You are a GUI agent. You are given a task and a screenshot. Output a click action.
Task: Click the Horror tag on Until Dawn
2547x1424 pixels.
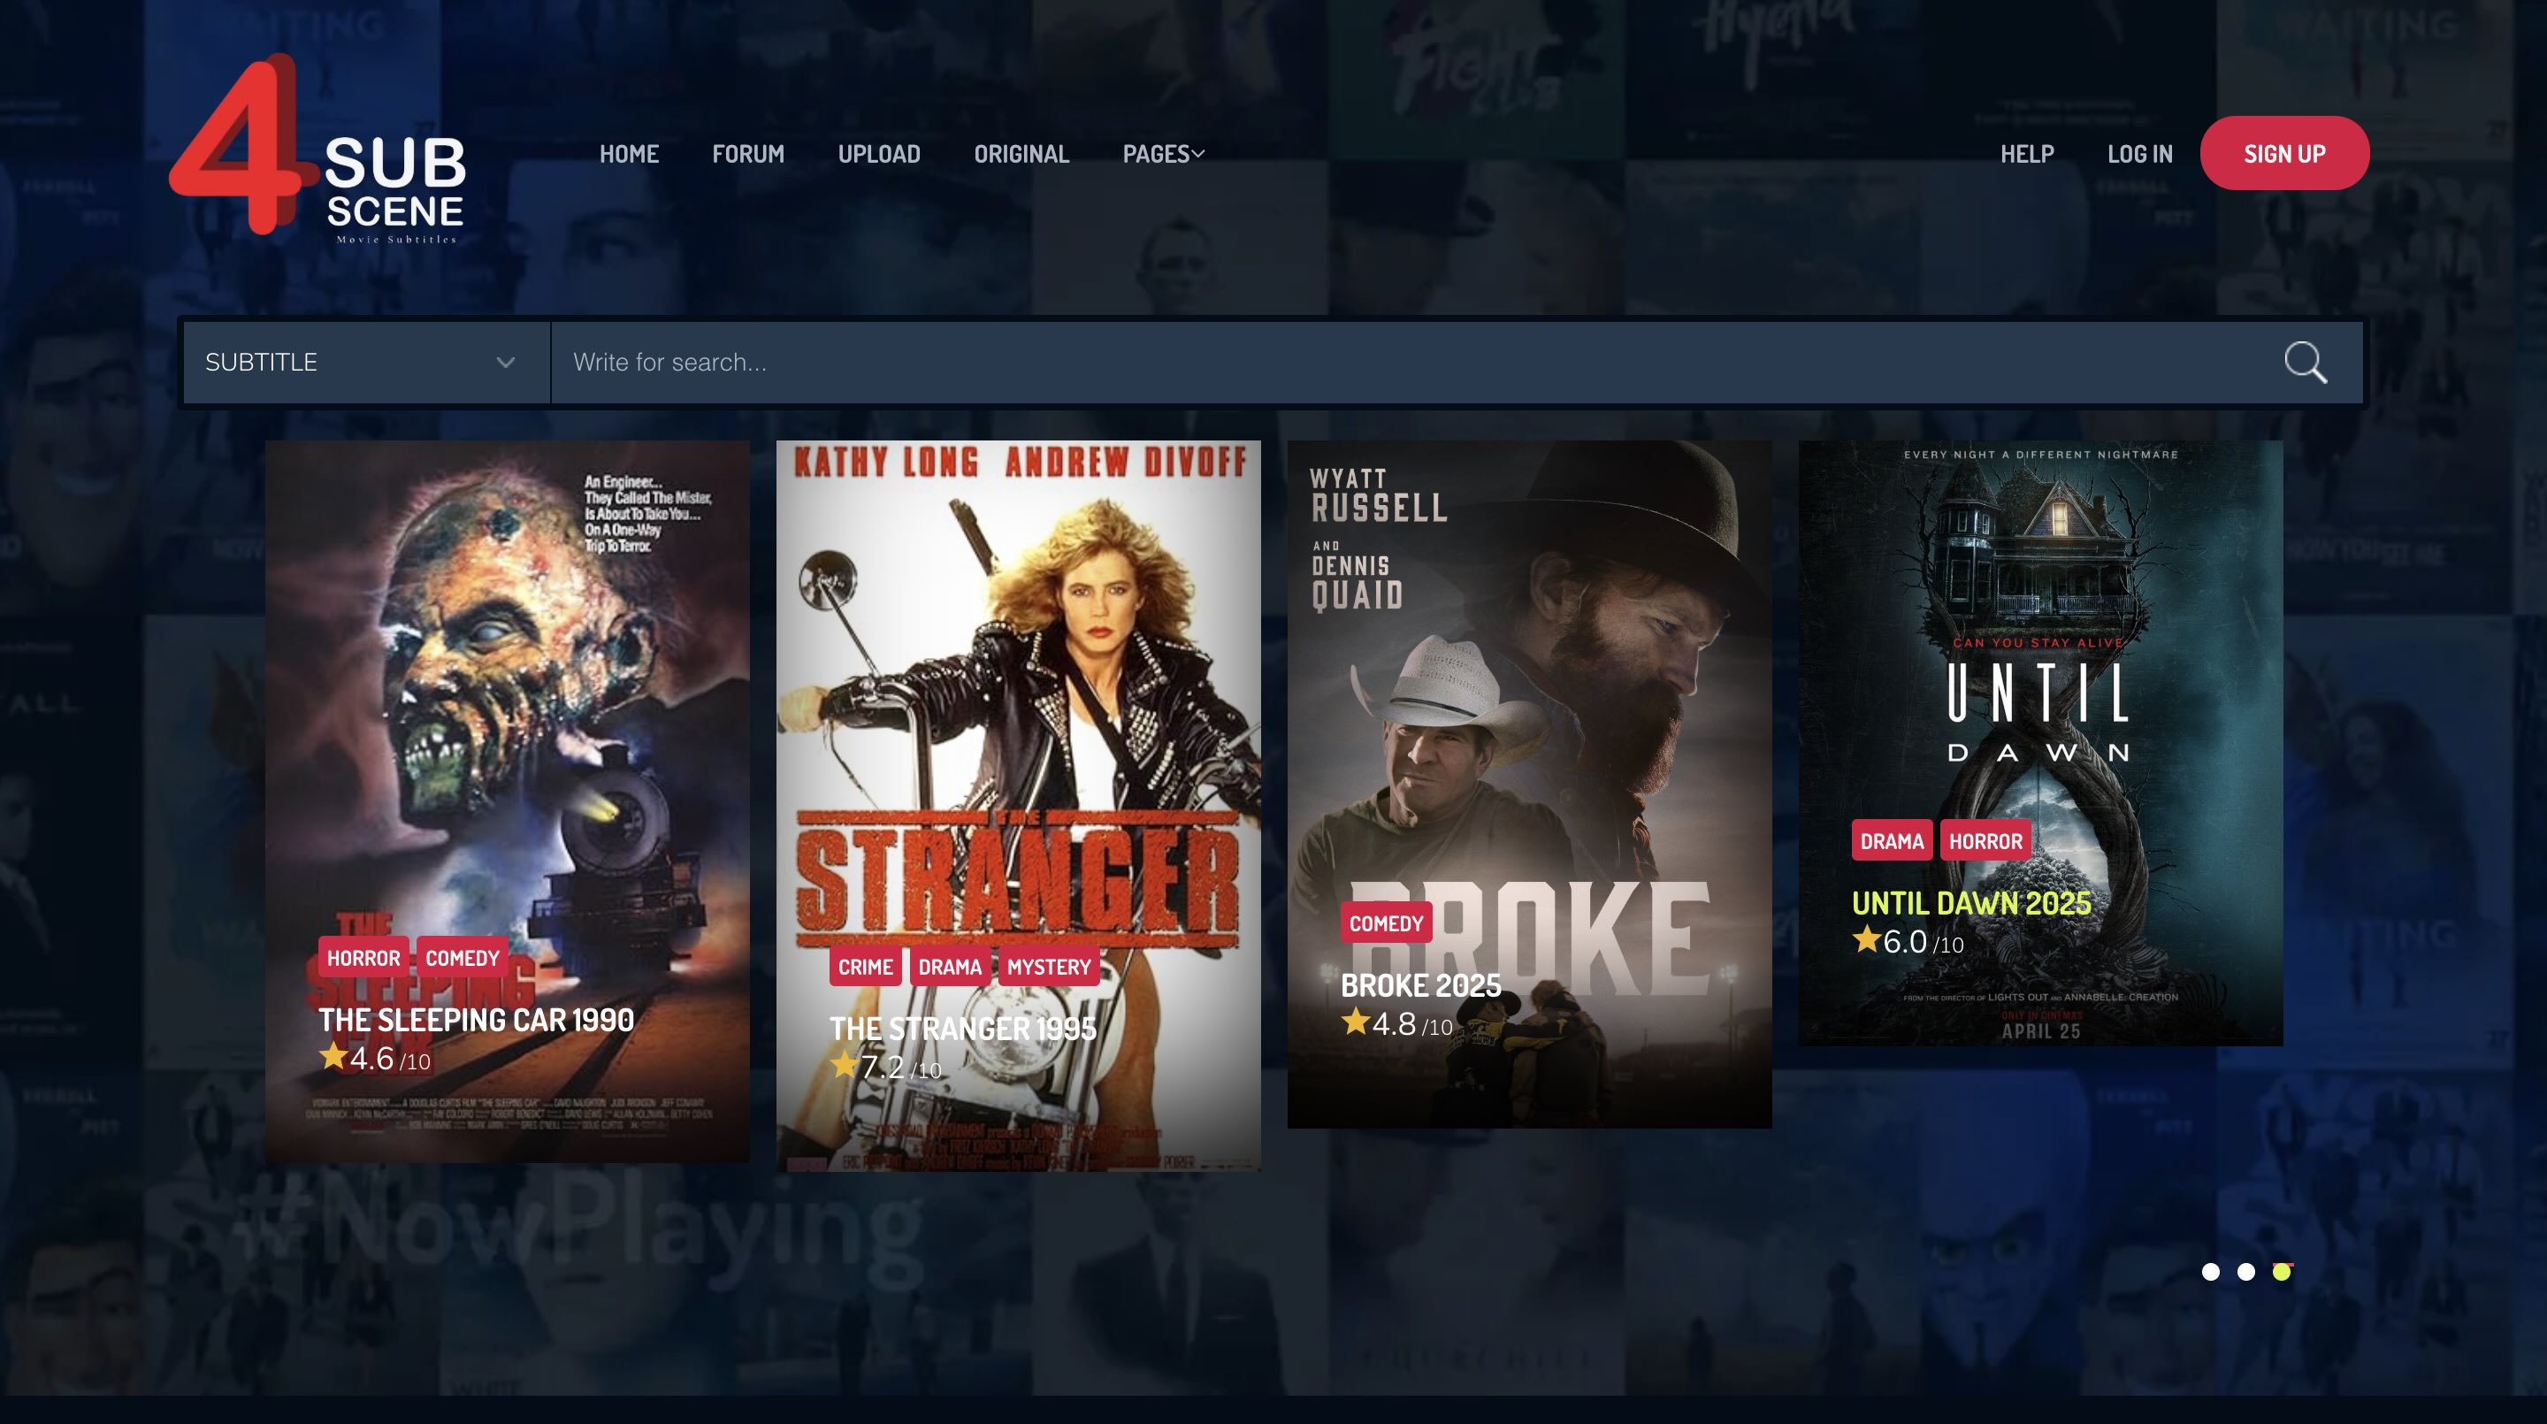click(1985, 841)
